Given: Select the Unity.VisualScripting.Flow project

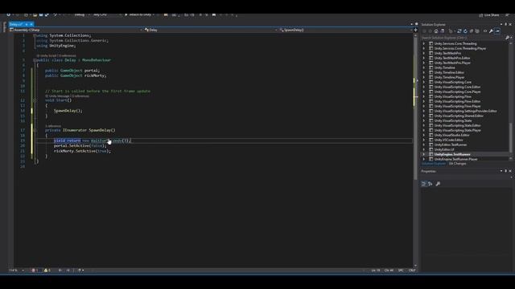Looking at the screenshot, I should [452, 96].
